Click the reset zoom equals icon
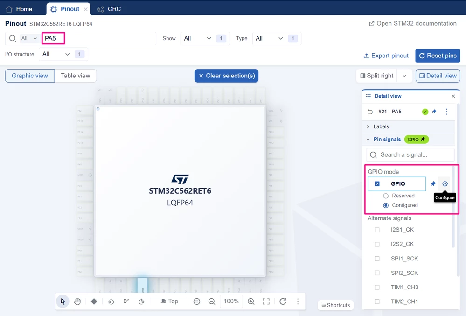The width and height of the screenshot is (466, 316). [197, 302]
